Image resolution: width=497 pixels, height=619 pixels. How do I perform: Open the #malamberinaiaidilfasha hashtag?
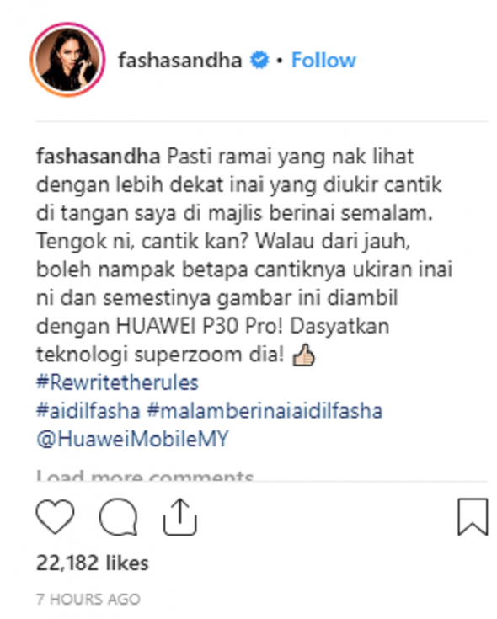pyautogui.click(x=265, y=411)
